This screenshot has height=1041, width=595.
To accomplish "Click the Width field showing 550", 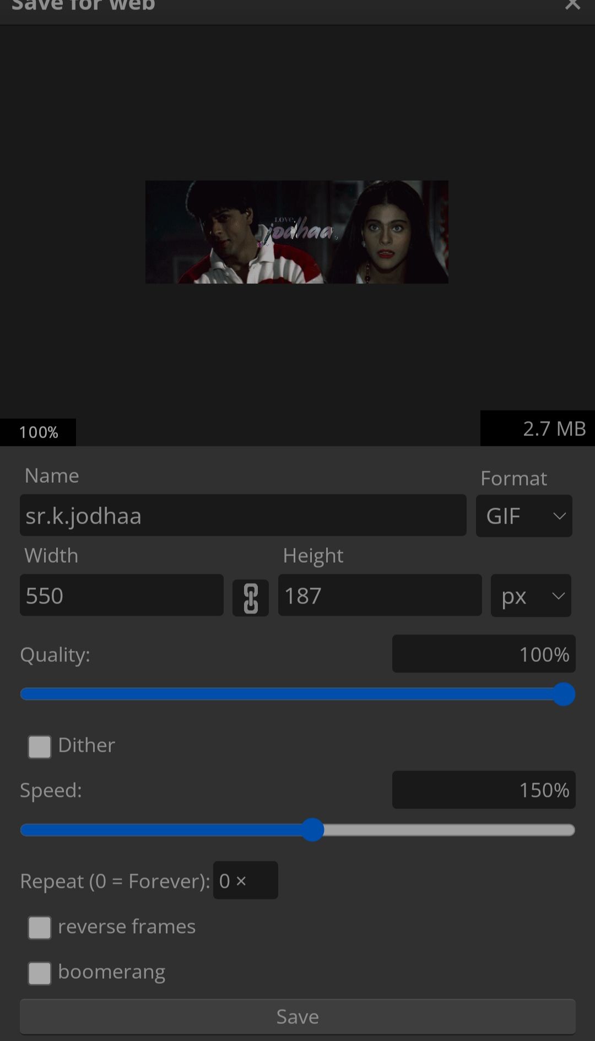I will 122,595.
